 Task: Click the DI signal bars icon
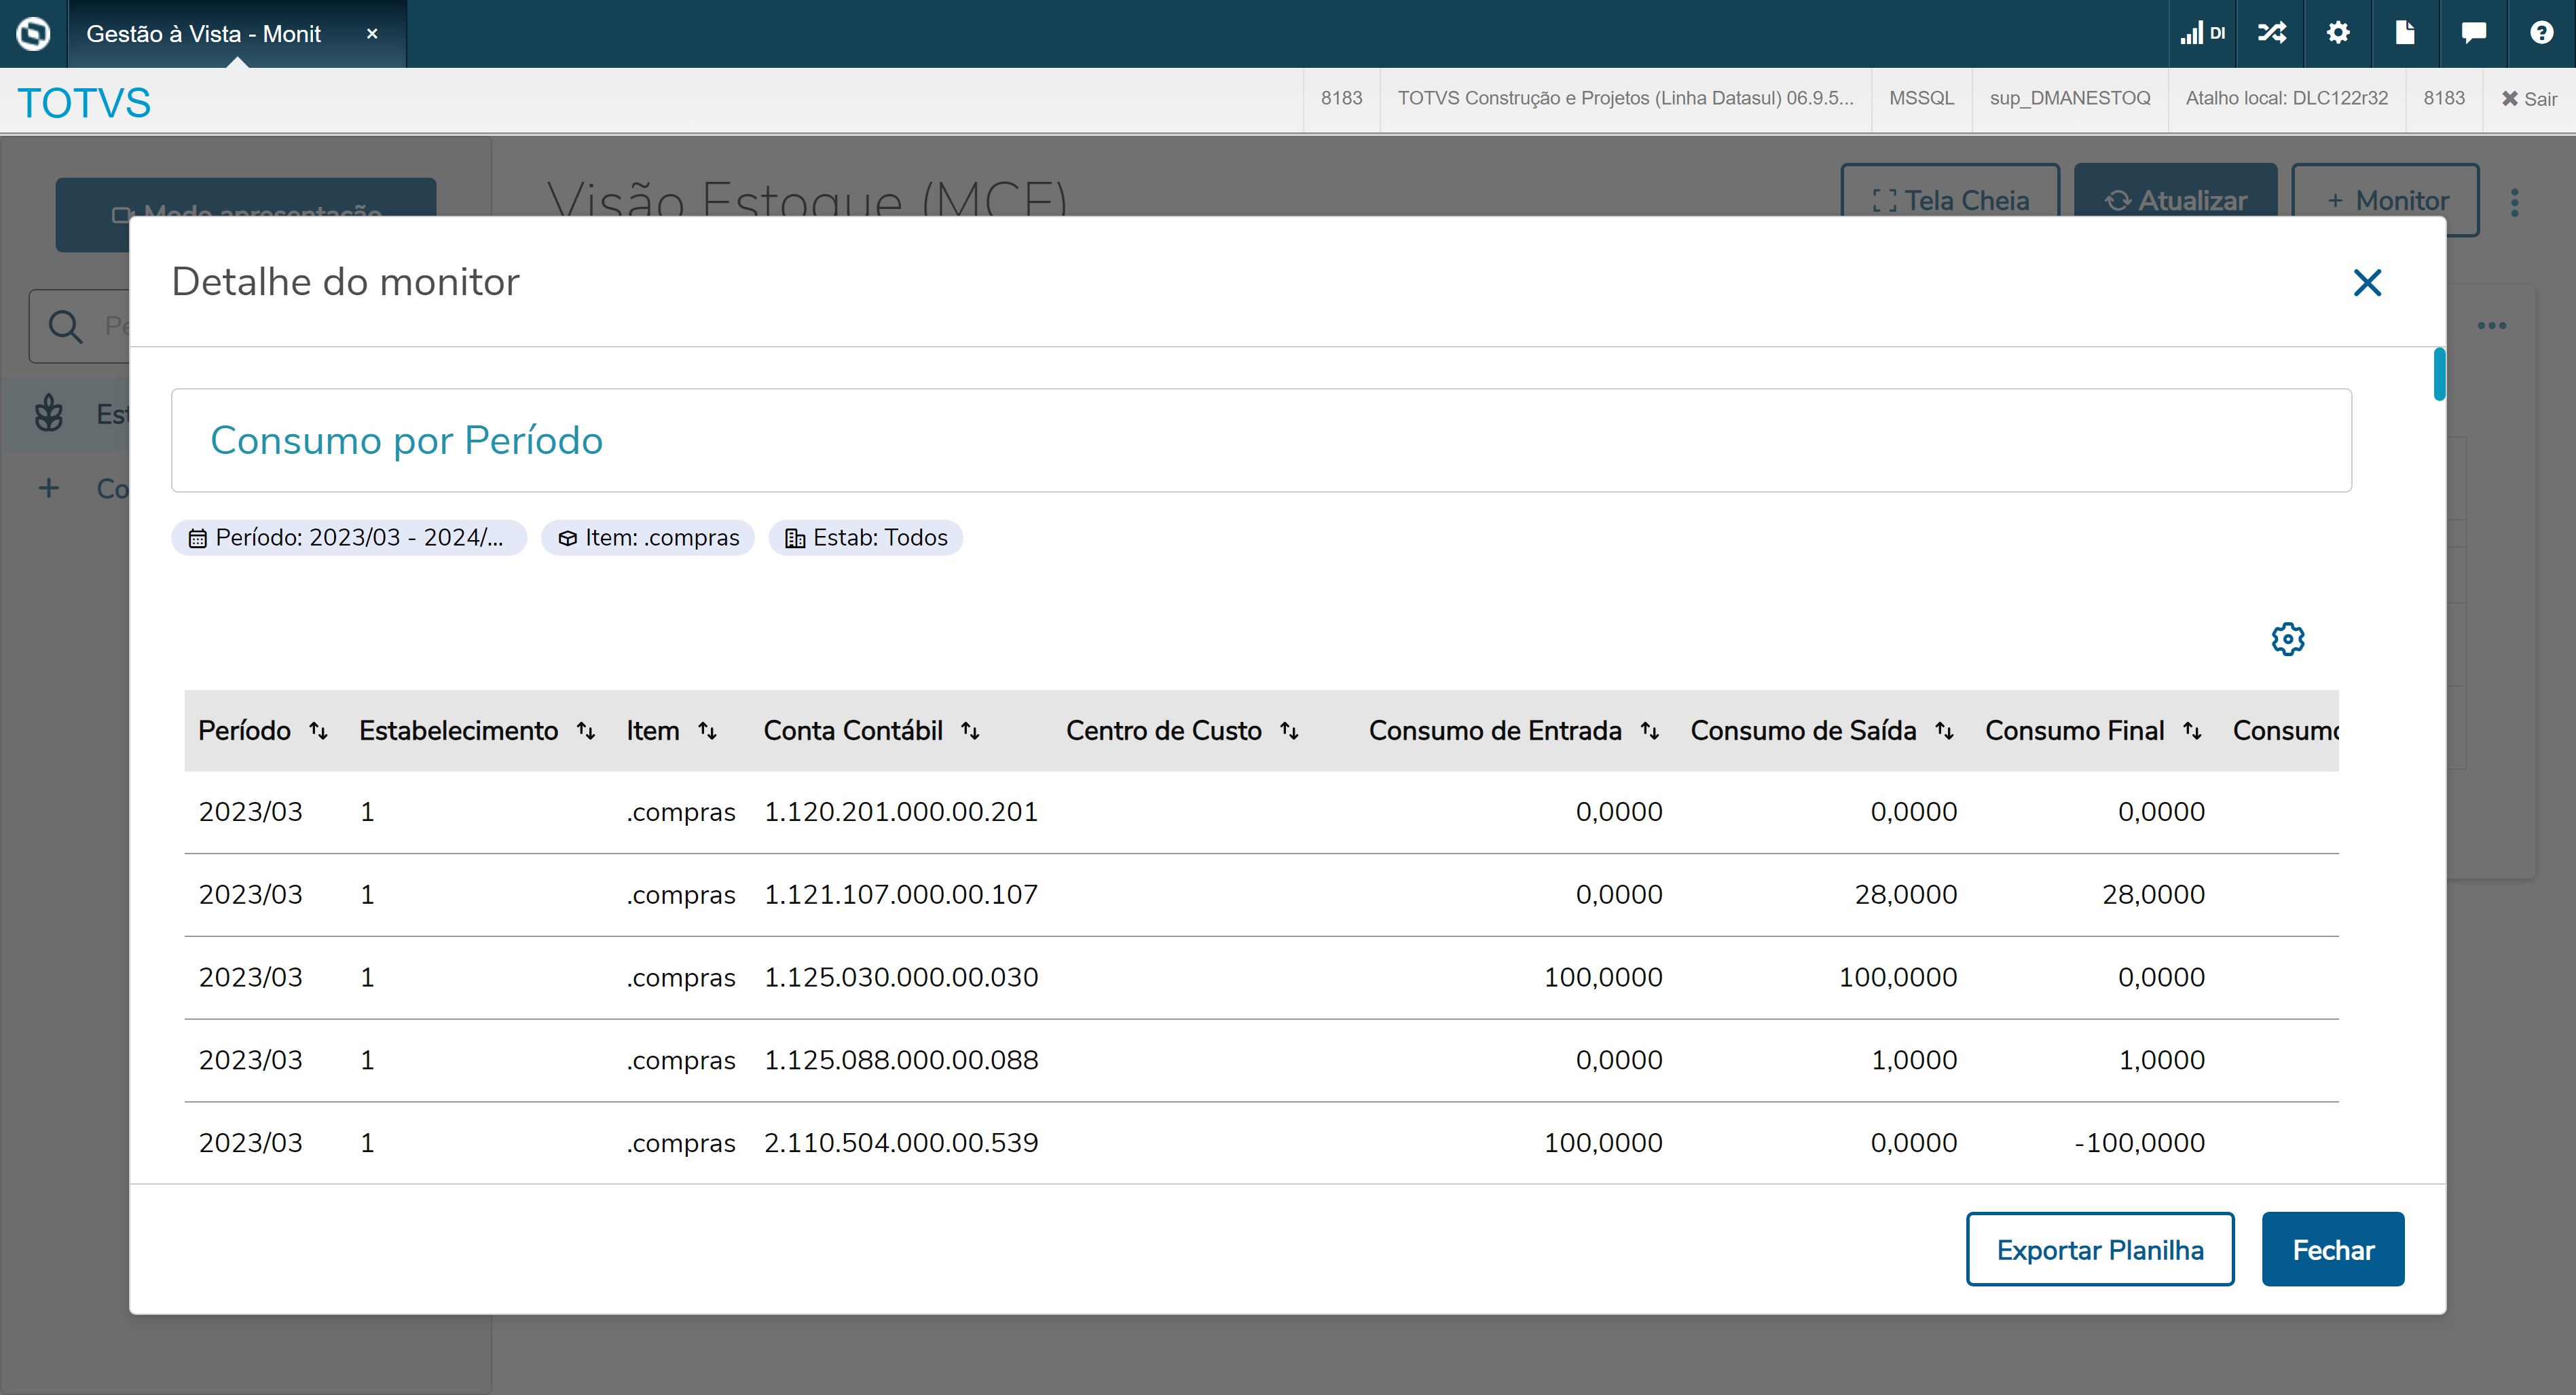(2202, 33)
